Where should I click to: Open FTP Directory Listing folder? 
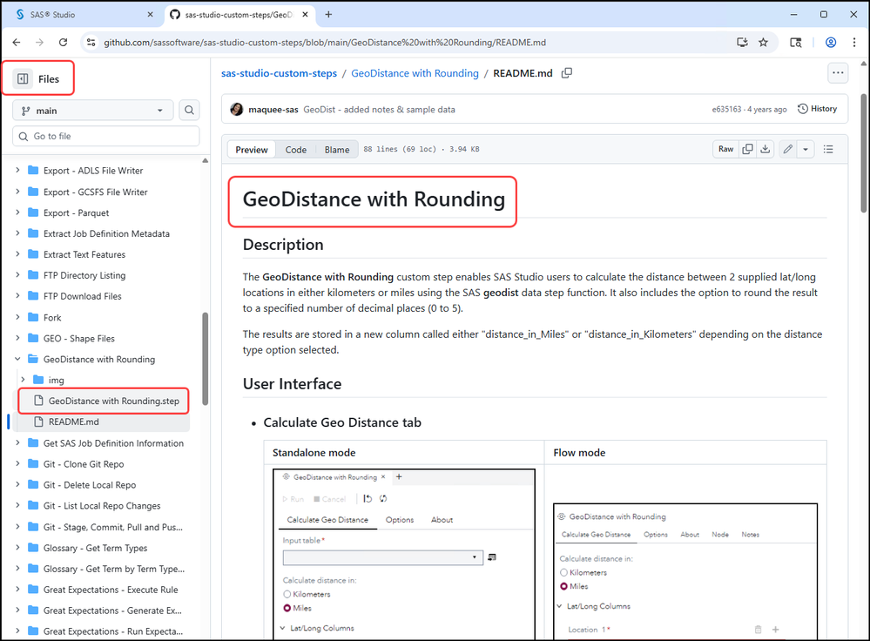pyautogui.click(x=84, y=275)
